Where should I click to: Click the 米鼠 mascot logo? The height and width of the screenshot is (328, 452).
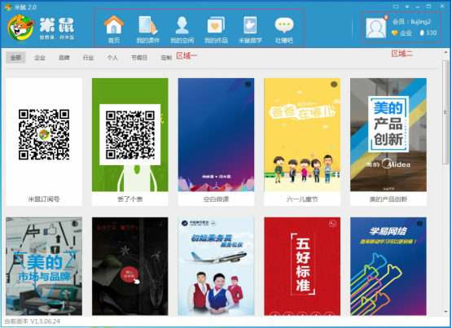pos(20,28)
